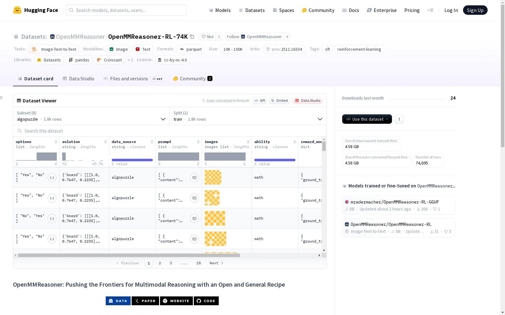Open the WEBSITE badge link
The height and width of the screenshot is (315, 505).
[x=176, y=301]
